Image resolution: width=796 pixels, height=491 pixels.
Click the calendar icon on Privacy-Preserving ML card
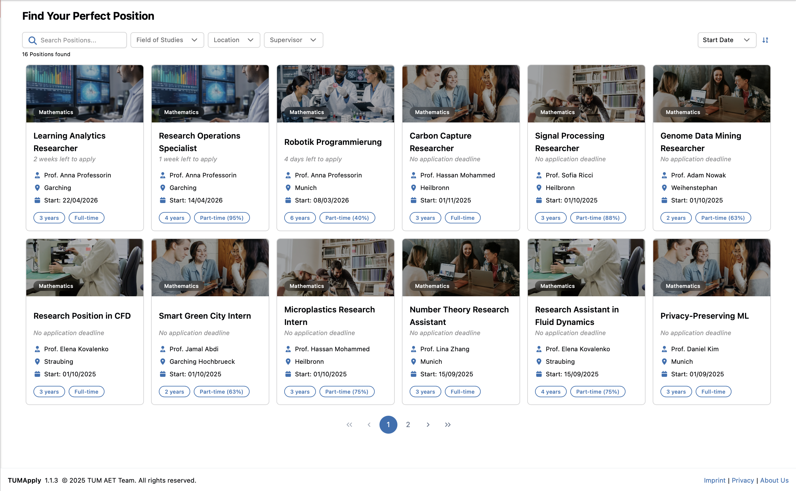(x=664, y=374)
